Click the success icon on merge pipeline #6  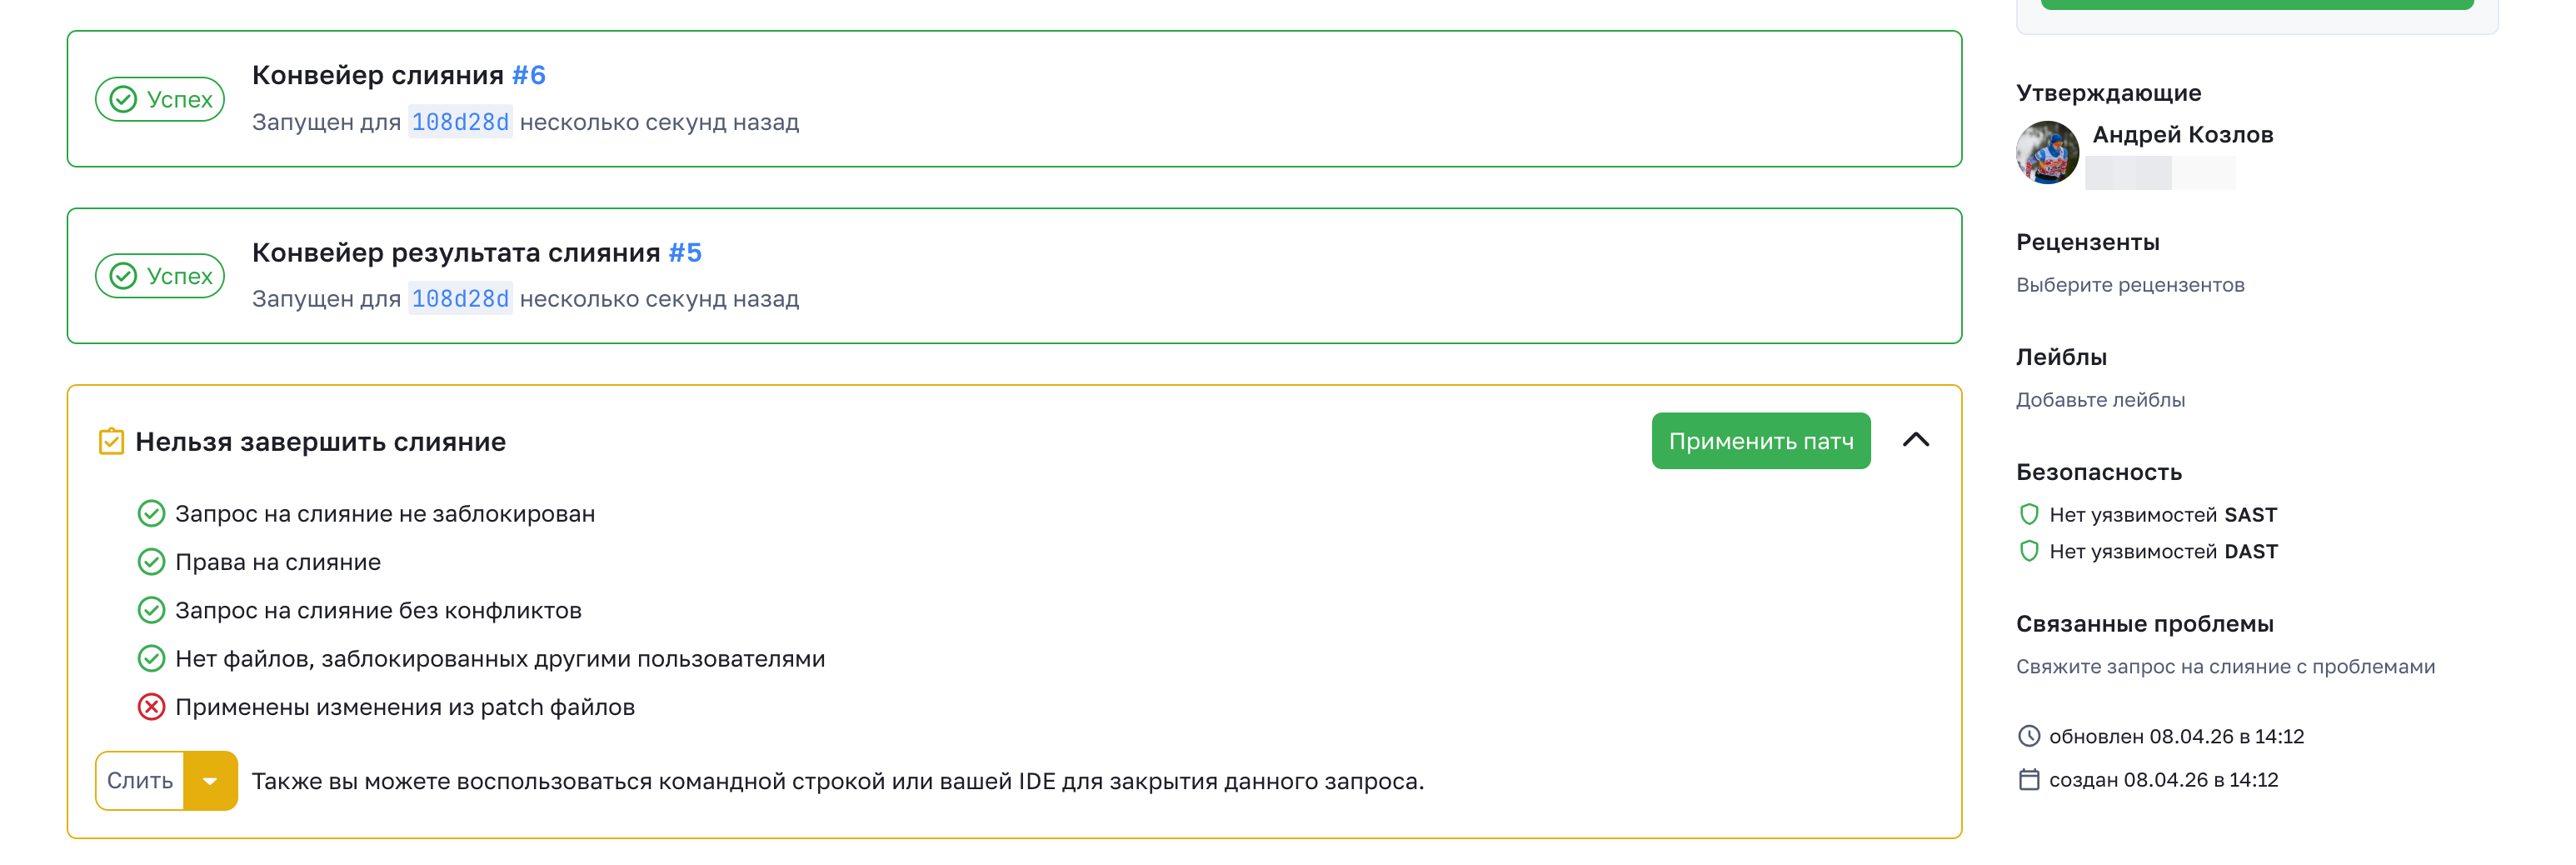[x=123, y=99]
